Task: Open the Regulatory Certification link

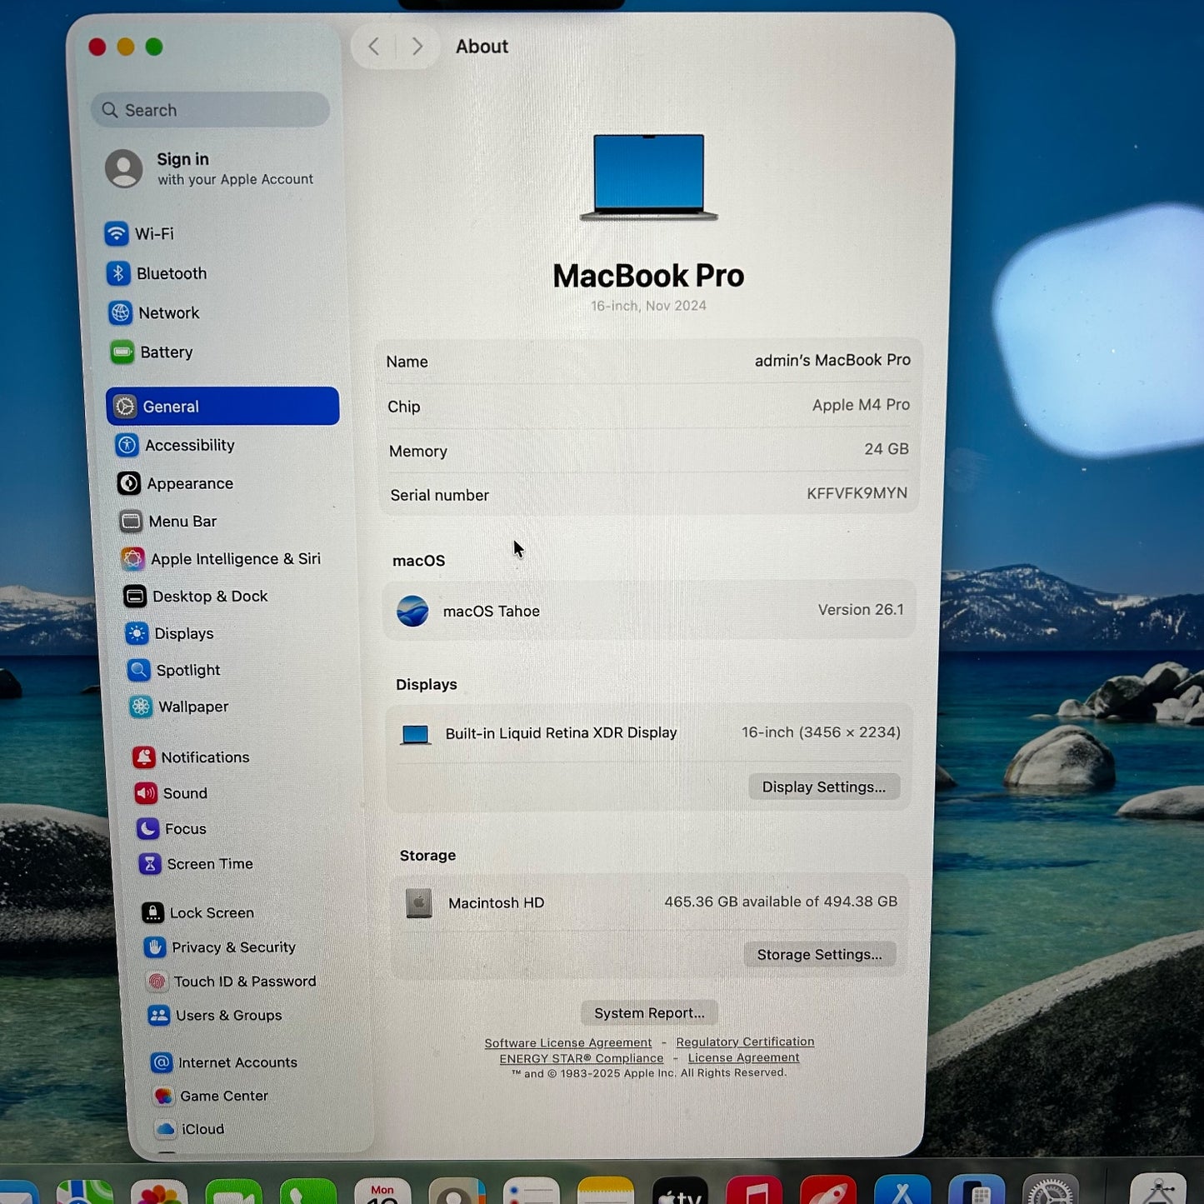Action: [x=745, y=1042]
